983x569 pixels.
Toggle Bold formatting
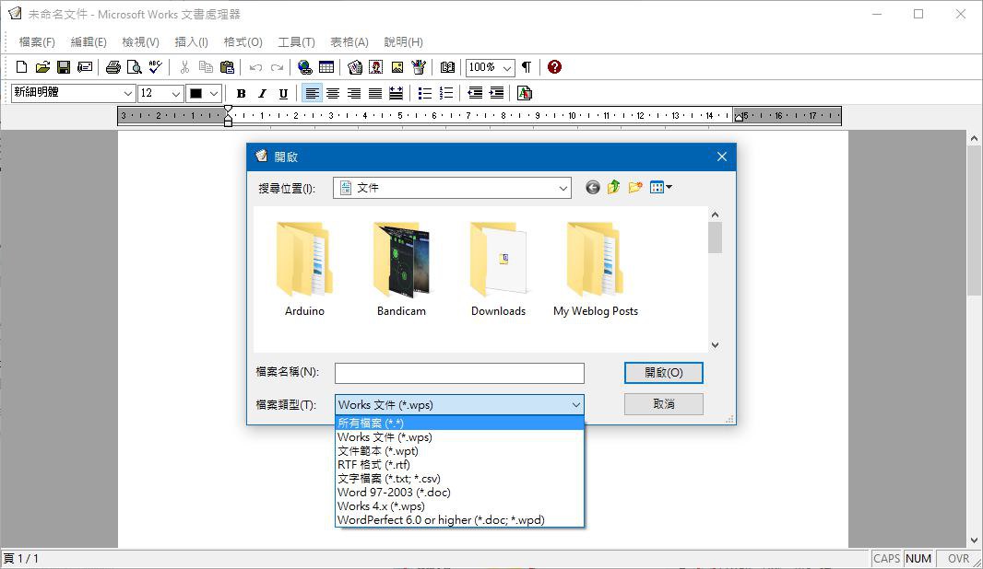pos(241,93)
